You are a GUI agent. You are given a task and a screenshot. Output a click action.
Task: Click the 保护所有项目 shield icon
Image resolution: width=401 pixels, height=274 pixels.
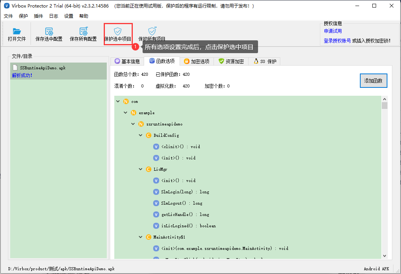coord(152,31)
